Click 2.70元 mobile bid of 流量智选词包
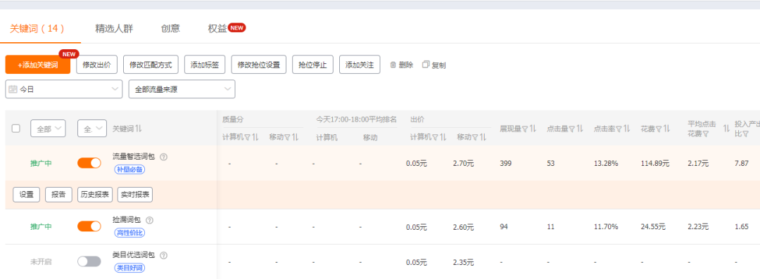Image resolution: width=760 pixels, height=279 pixels. click(x=463, y=163)
